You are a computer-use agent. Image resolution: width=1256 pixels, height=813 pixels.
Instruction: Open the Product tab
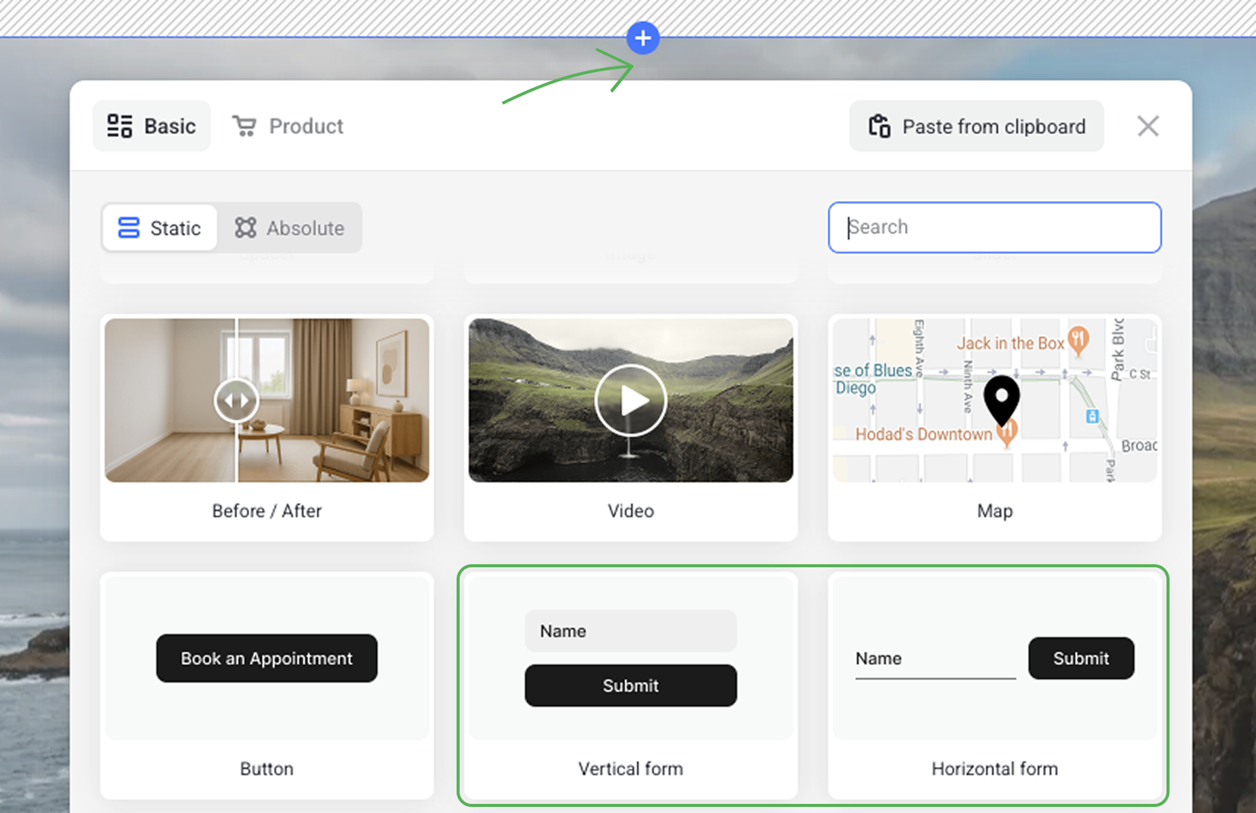288,126
